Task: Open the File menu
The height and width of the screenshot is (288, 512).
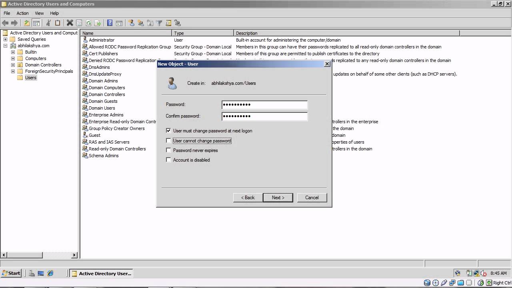Action: click(7, 13)
